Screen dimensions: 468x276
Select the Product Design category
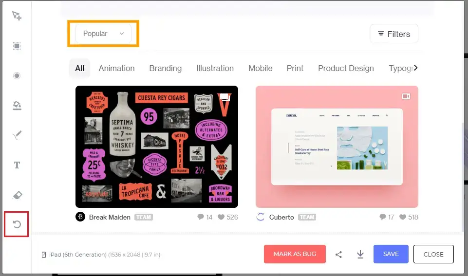pyautogui.click(x=346, y=68)
